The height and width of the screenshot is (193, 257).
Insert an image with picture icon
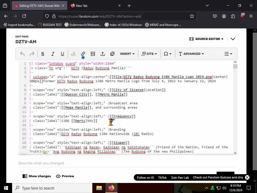click(93, 54)
